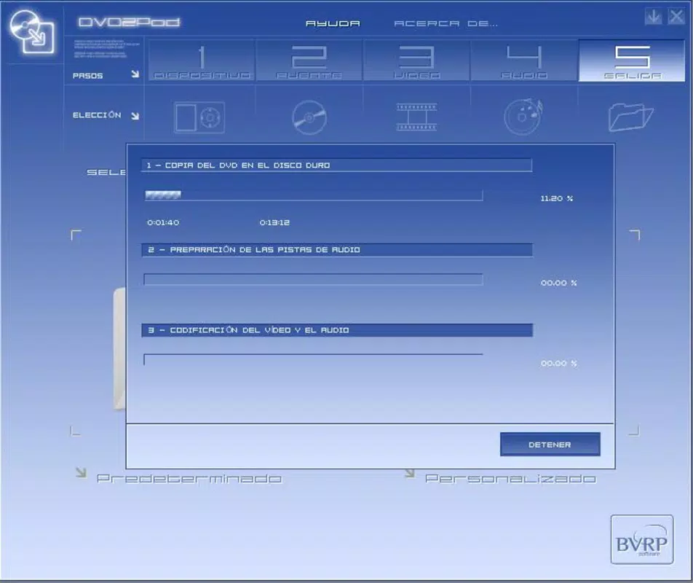The width and height of the screenshot is (693, 583).
Task: Click the DVD2Pod title text
Action: tap(129, 22)
